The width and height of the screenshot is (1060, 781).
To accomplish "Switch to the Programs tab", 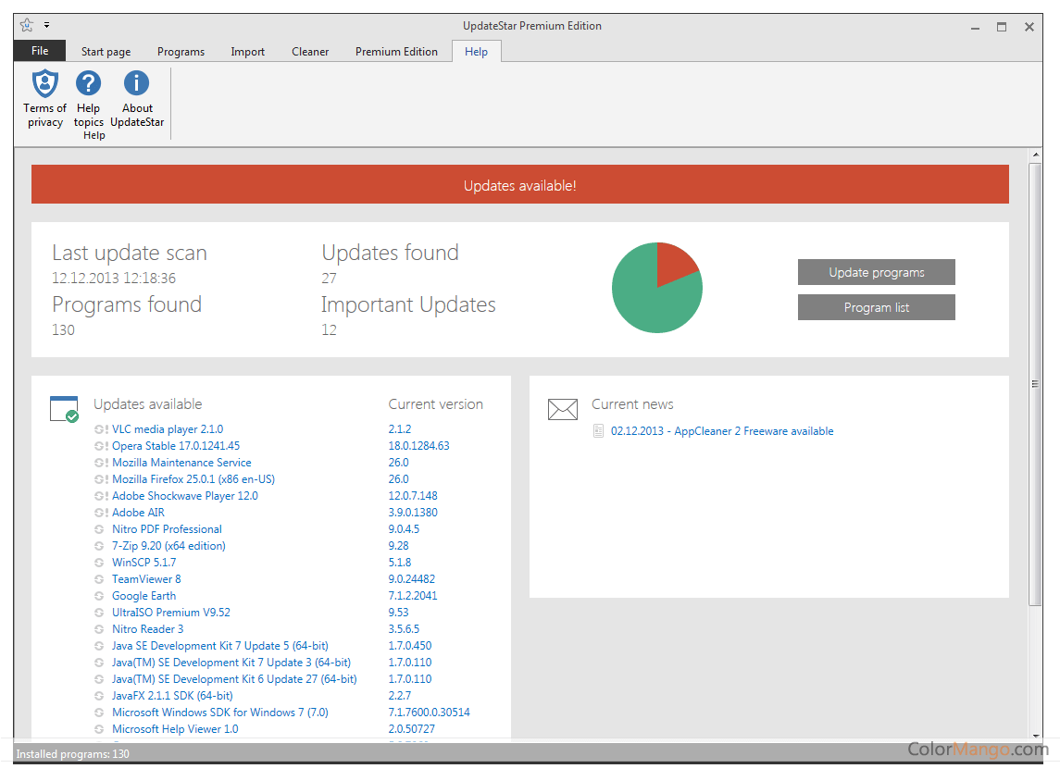I will click(x=181, y=52).
